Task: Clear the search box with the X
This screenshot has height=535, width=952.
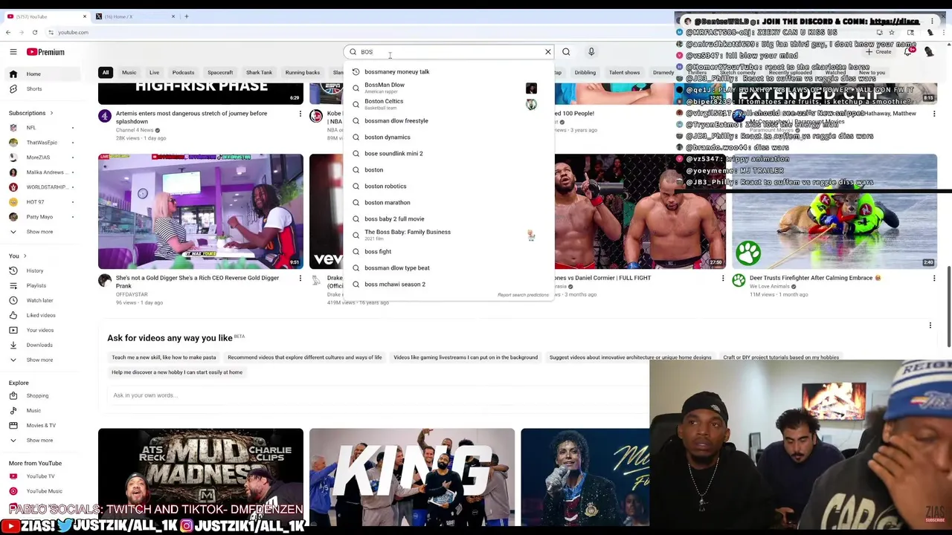Action: tap(548, 52)
